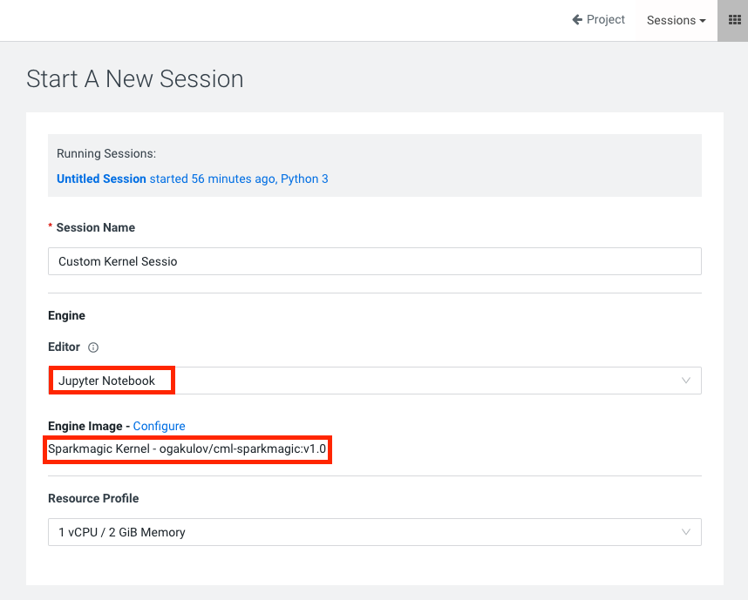
Task: Click the Running Sessions banner area
Action: pyautogui.click(x=375, y=153)
